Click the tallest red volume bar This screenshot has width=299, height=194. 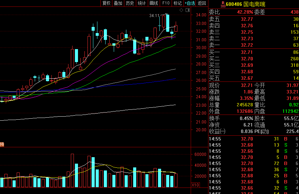[72, 170]
